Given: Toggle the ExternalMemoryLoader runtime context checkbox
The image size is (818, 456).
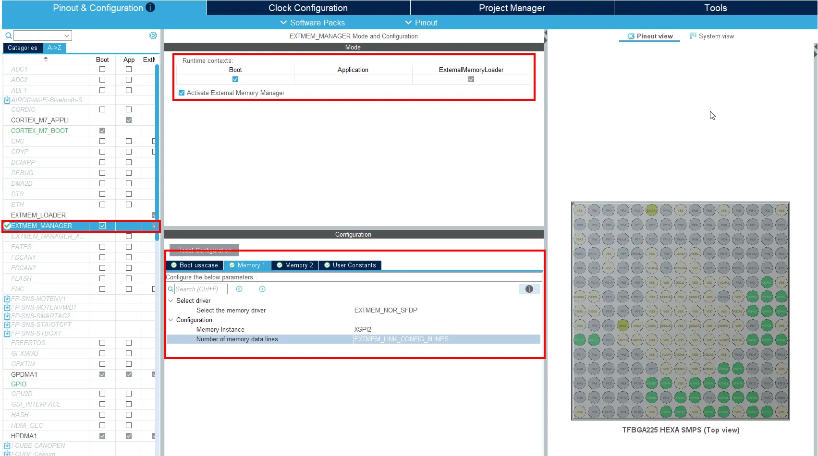Looking at the screenshot, I should click(471, 79).
